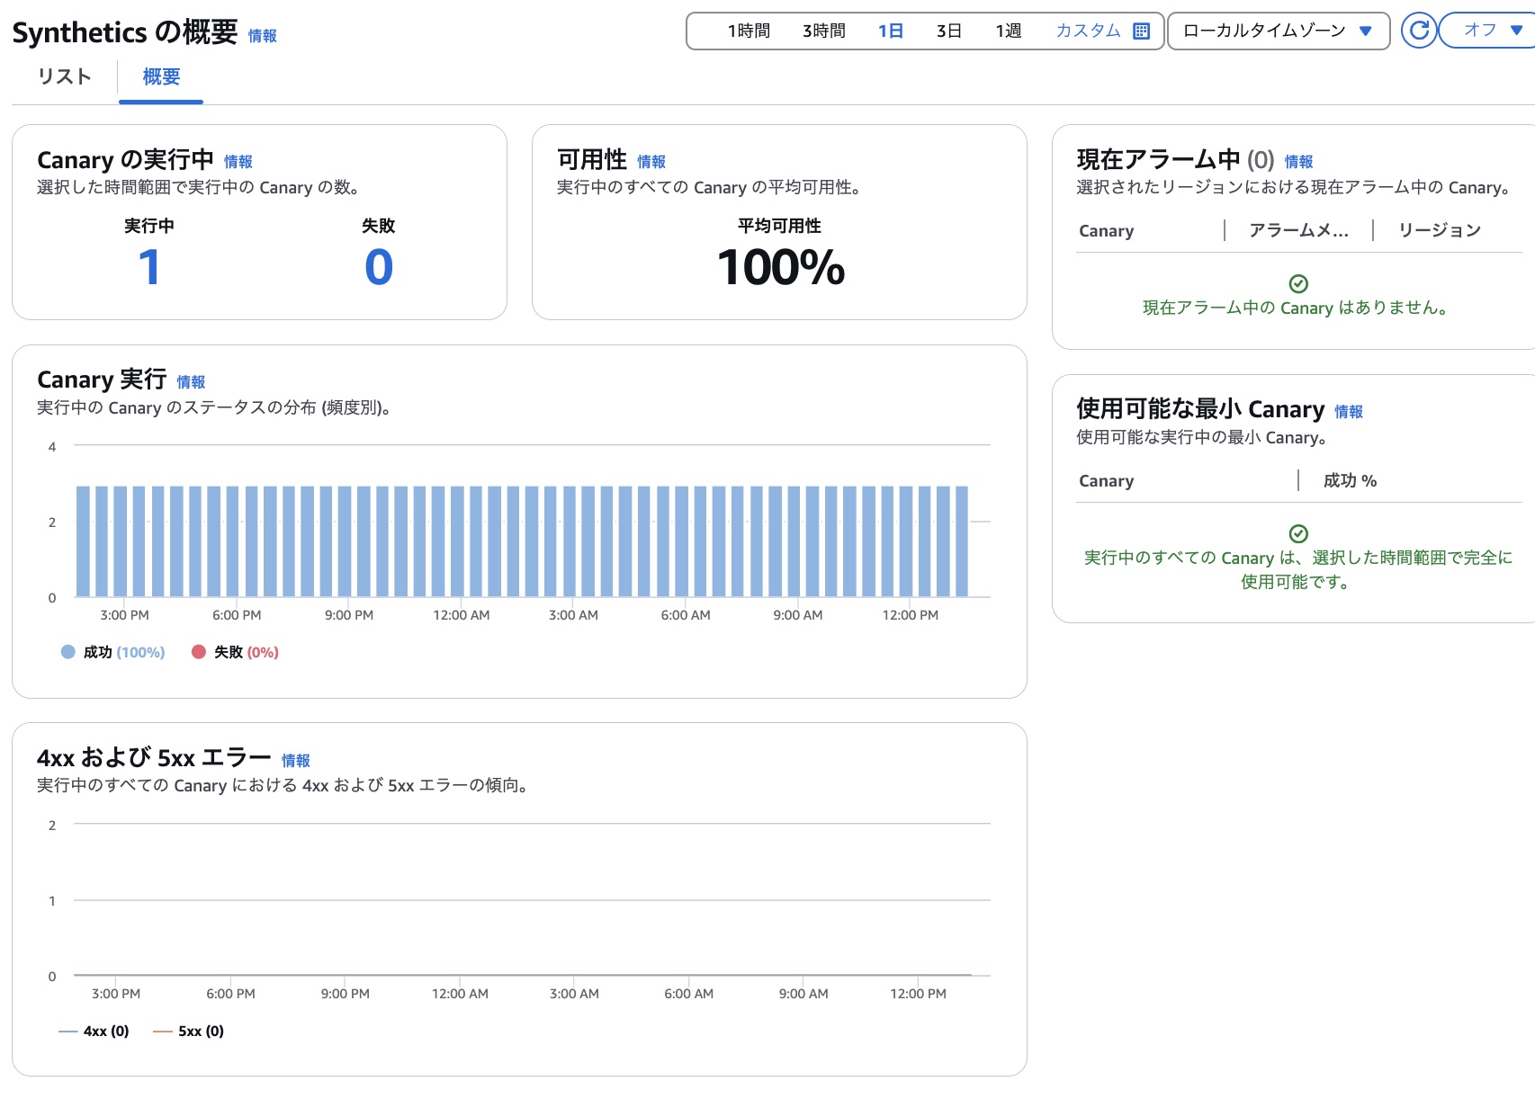Switch to the 概要 tab
The image size is (1535, 1099).
coord(161,76)
